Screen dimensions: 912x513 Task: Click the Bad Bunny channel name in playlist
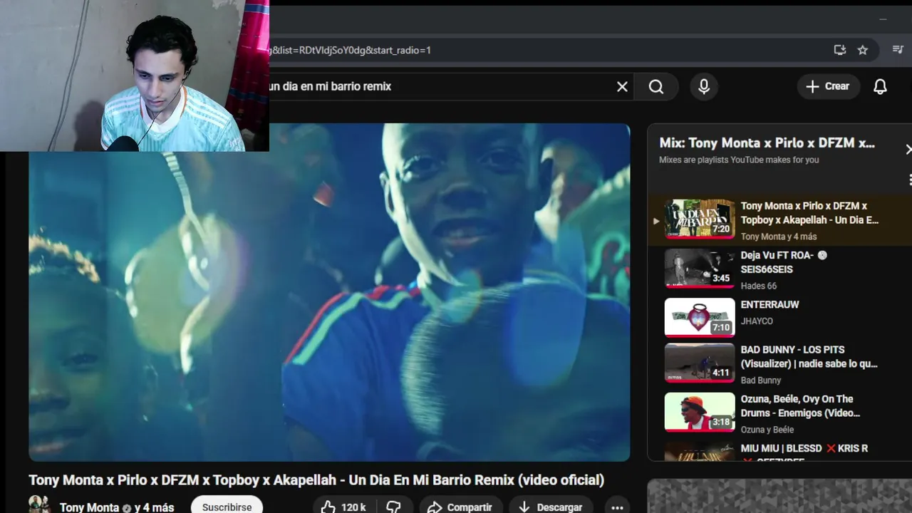point(761,380)
